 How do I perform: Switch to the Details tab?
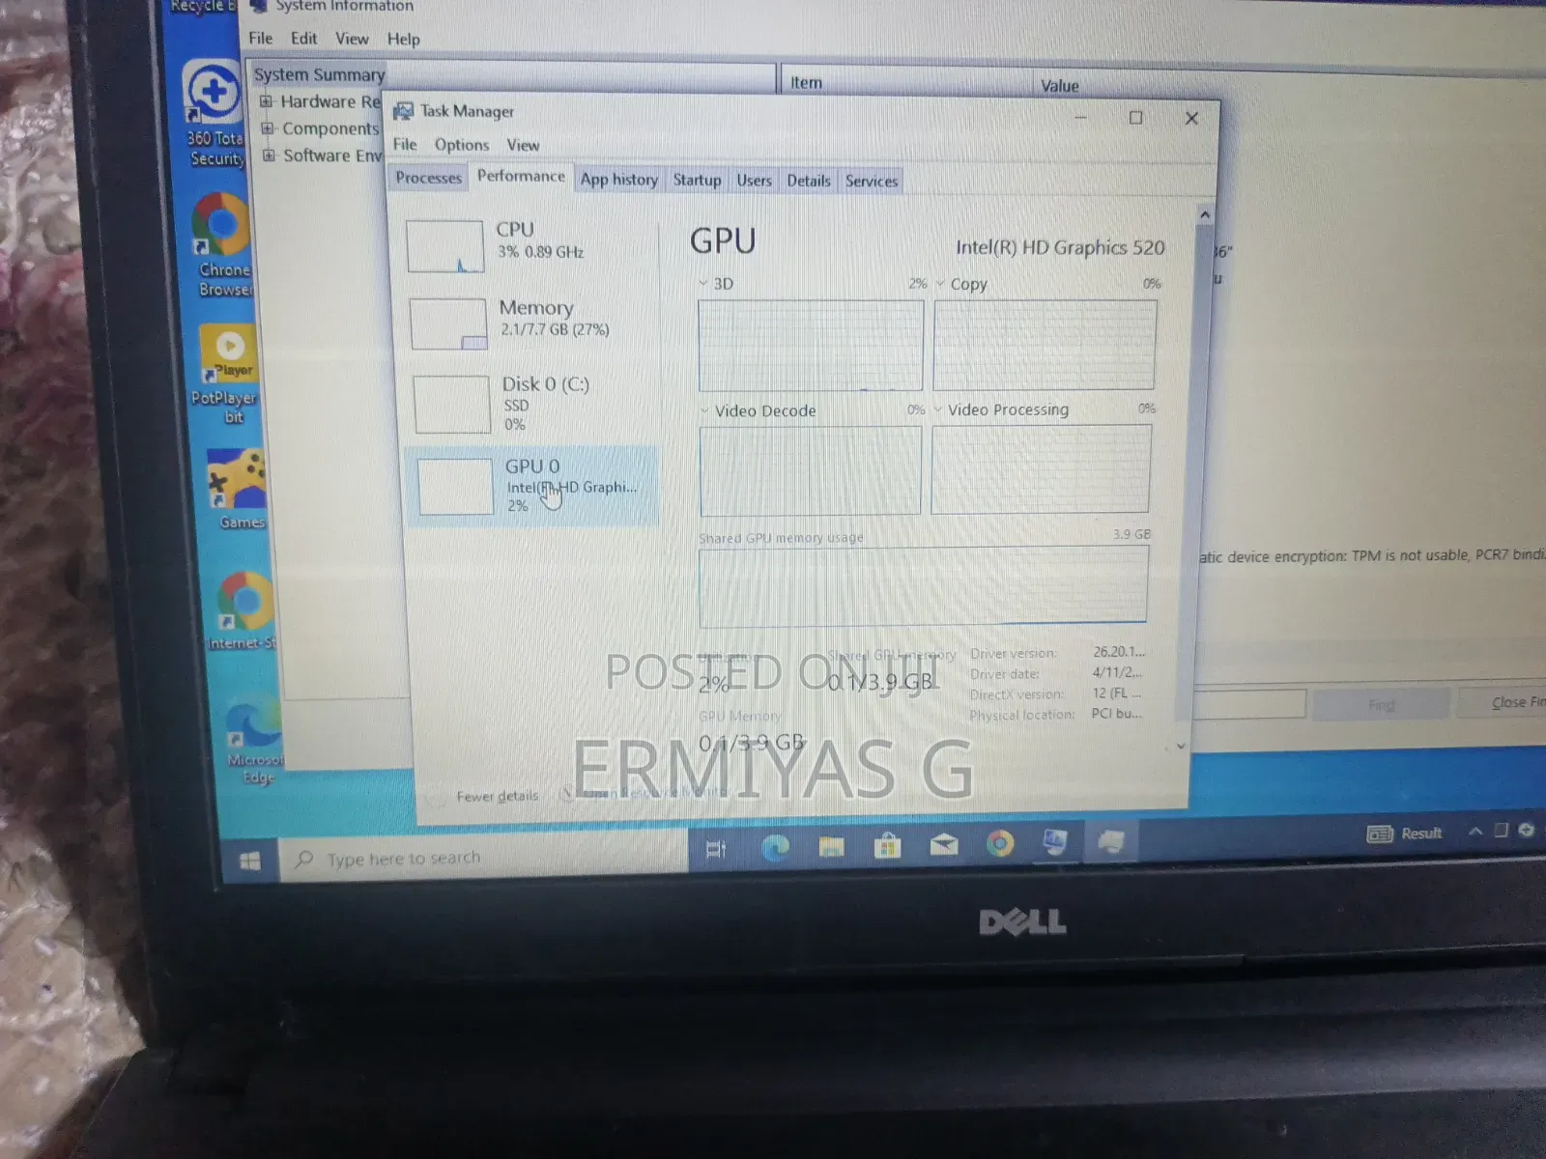tap(808, 181)
